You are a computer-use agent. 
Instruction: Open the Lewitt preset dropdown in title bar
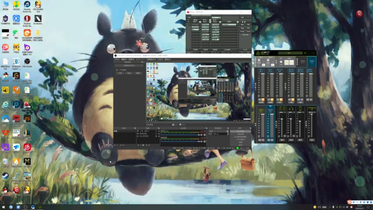pos(290,53)
